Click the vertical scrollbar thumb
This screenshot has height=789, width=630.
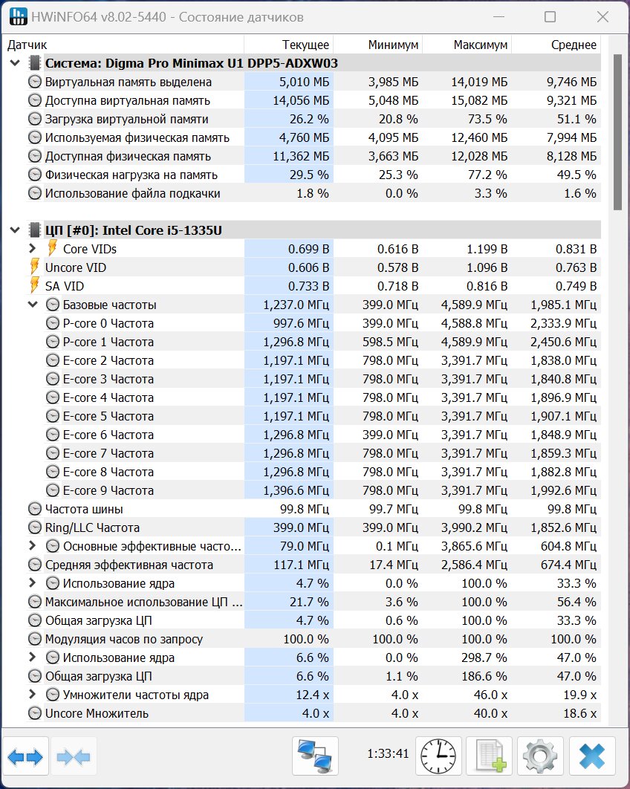coord(617,131)
